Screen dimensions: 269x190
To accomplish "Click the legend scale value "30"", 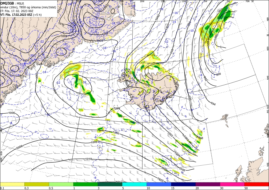I will (222, 188).
